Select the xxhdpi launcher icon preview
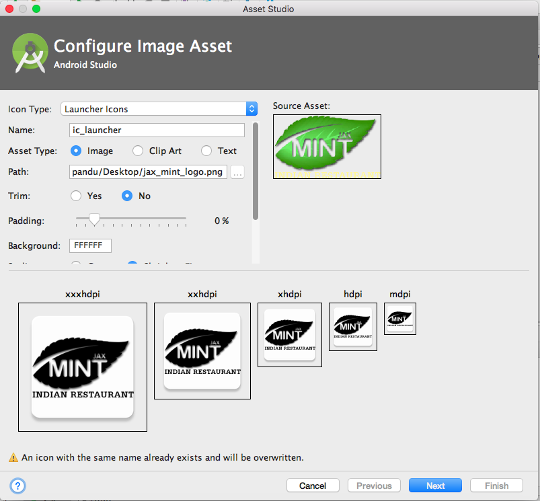Viewport: 540px width, 501px height. point(202,350)
